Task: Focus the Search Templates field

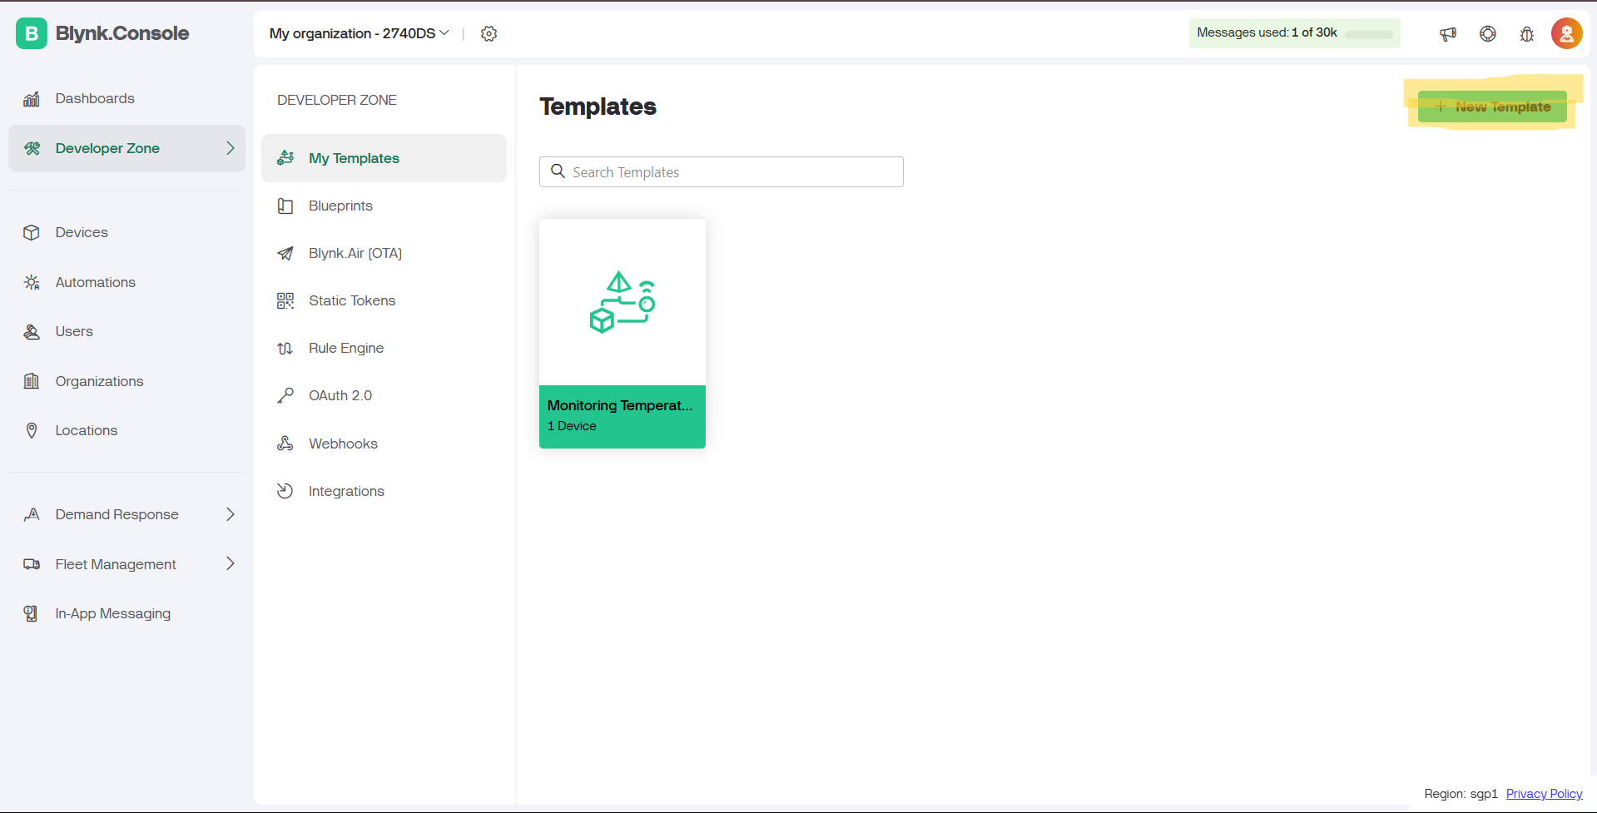Action: 721,172
